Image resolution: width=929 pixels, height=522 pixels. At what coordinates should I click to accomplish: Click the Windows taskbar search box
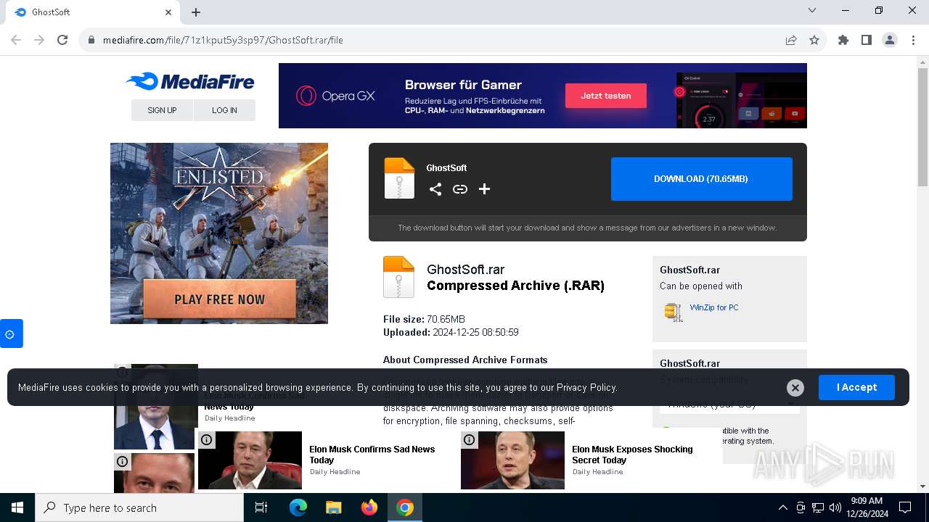[x=139, y=507]
